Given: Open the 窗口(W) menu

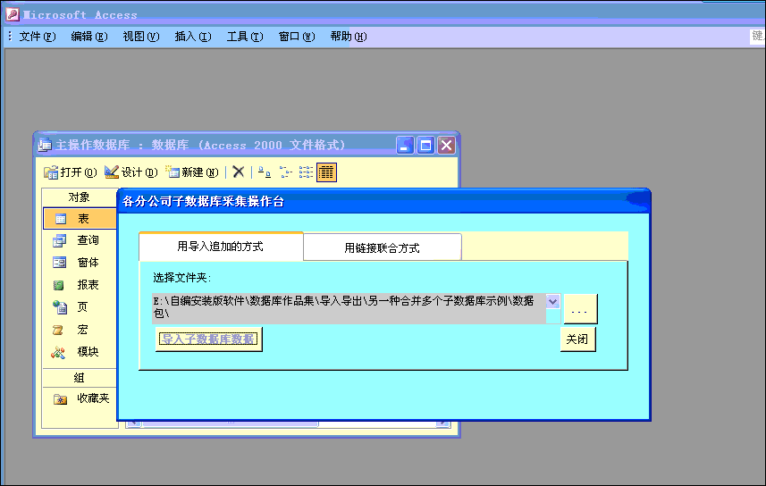Looking at the screenshot, I should tap(297, 37).
